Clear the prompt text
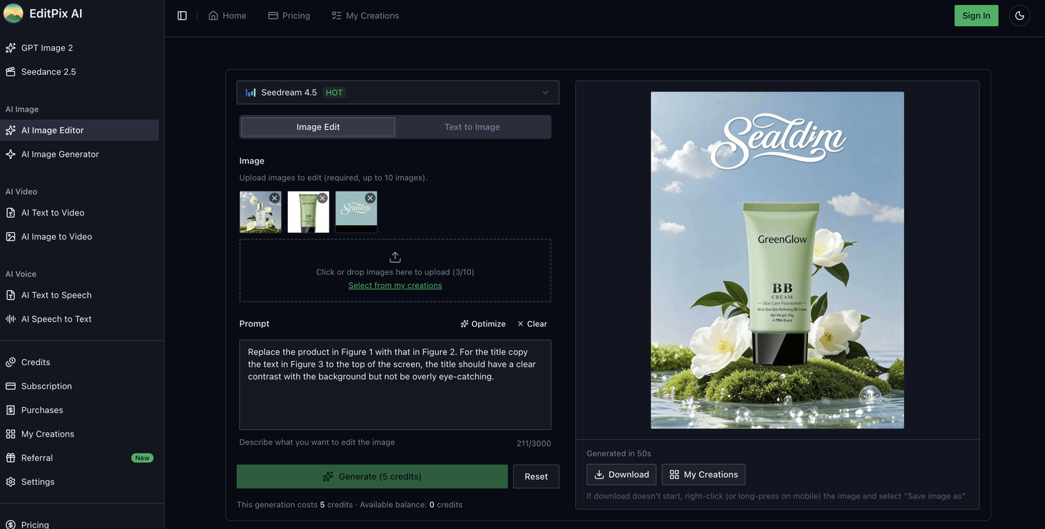The width and height of the screenshot is (1045, 529). (x=532, y=324)
